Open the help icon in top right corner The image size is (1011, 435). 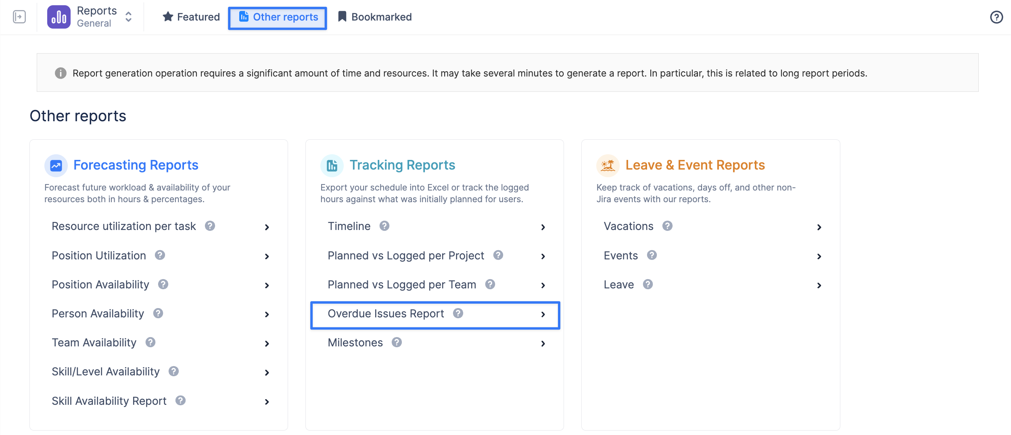click(x=996, y=17)
